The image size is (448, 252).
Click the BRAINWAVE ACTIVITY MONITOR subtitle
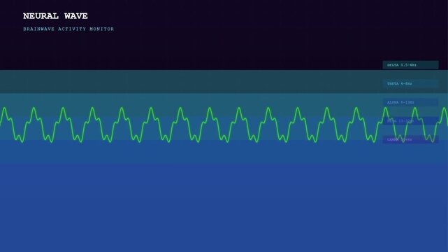click(x=68, y=29)
